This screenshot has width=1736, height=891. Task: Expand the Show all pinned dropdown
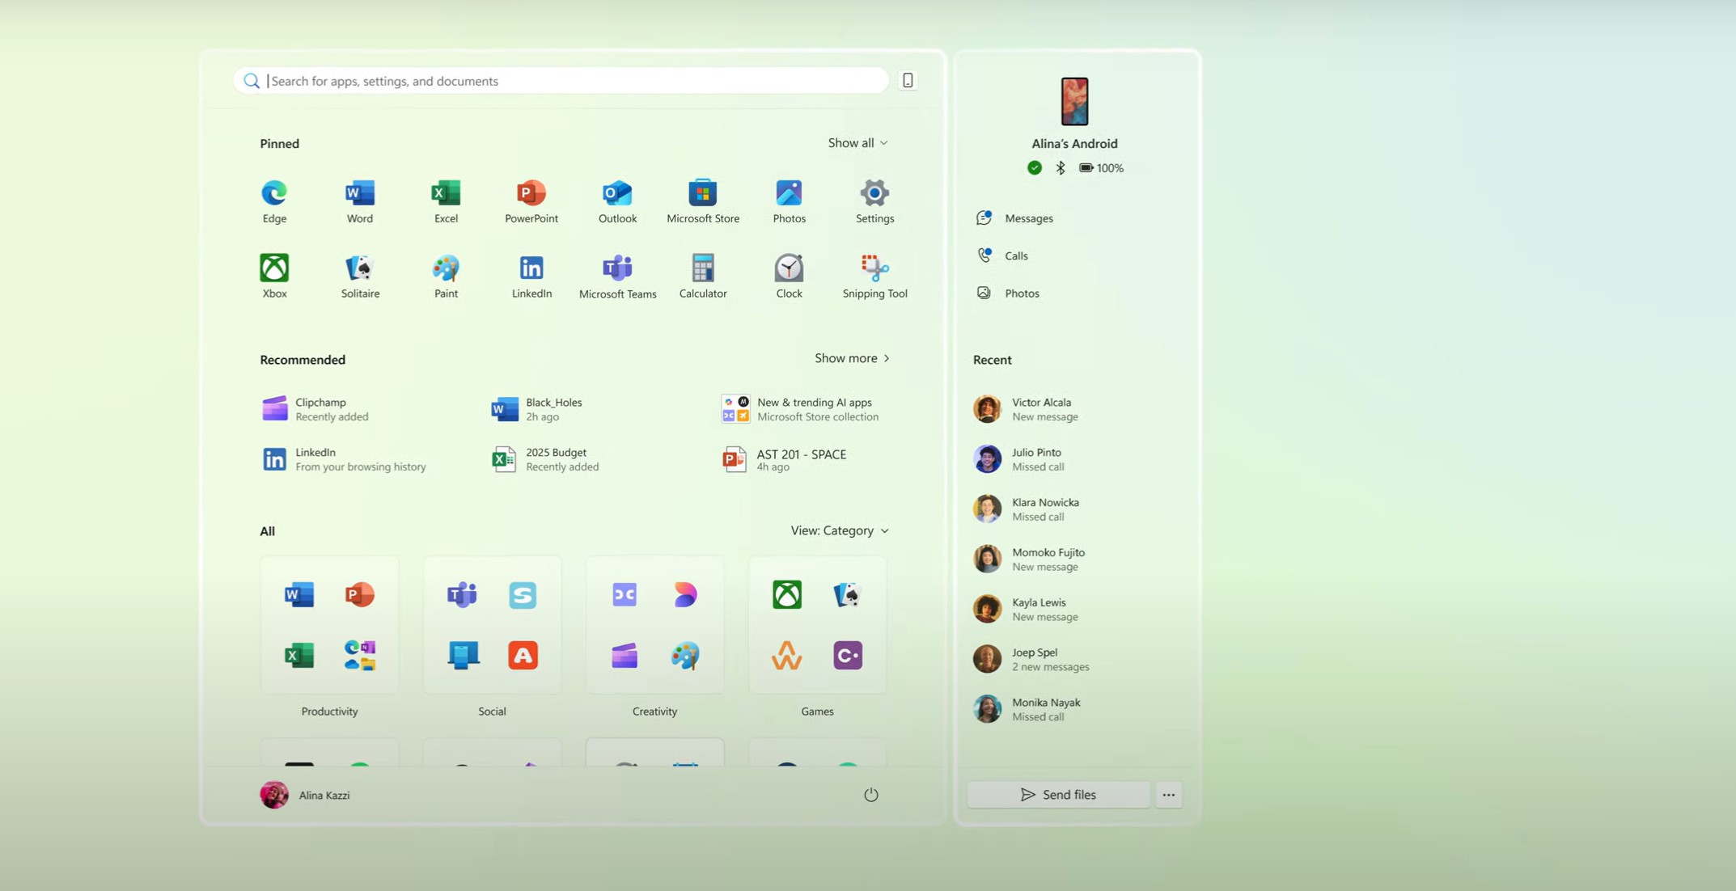857,143
